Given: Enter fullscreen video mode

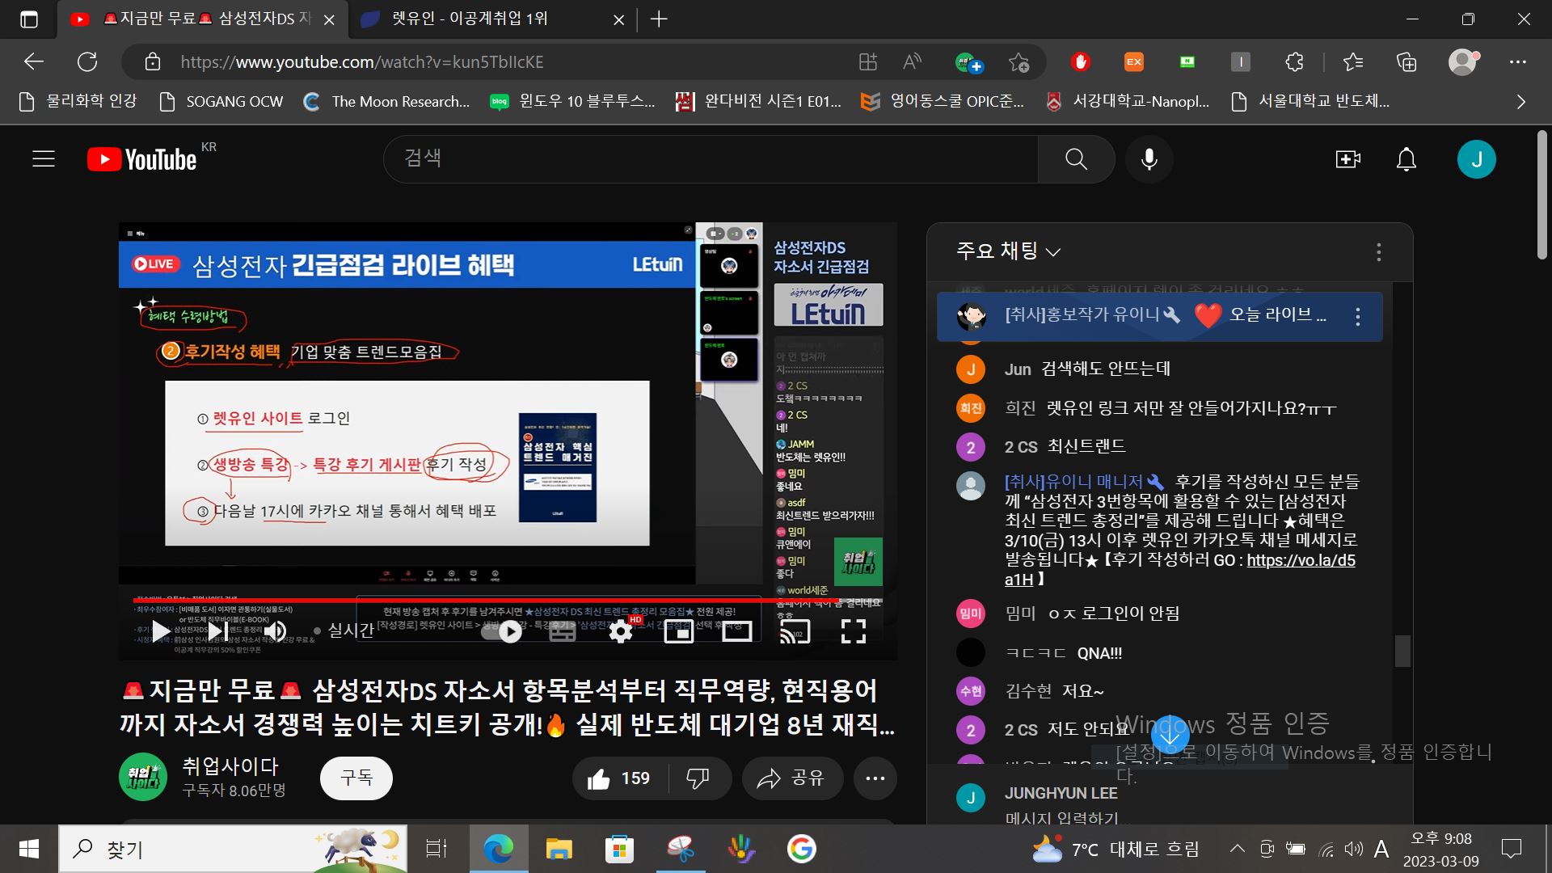Looking at the screenshot, I should (x=853, y=631).
